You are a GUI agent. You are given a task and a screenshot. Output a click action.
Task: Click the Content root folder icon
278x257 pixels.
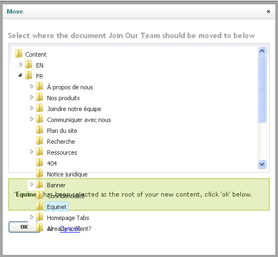(19, 53)
